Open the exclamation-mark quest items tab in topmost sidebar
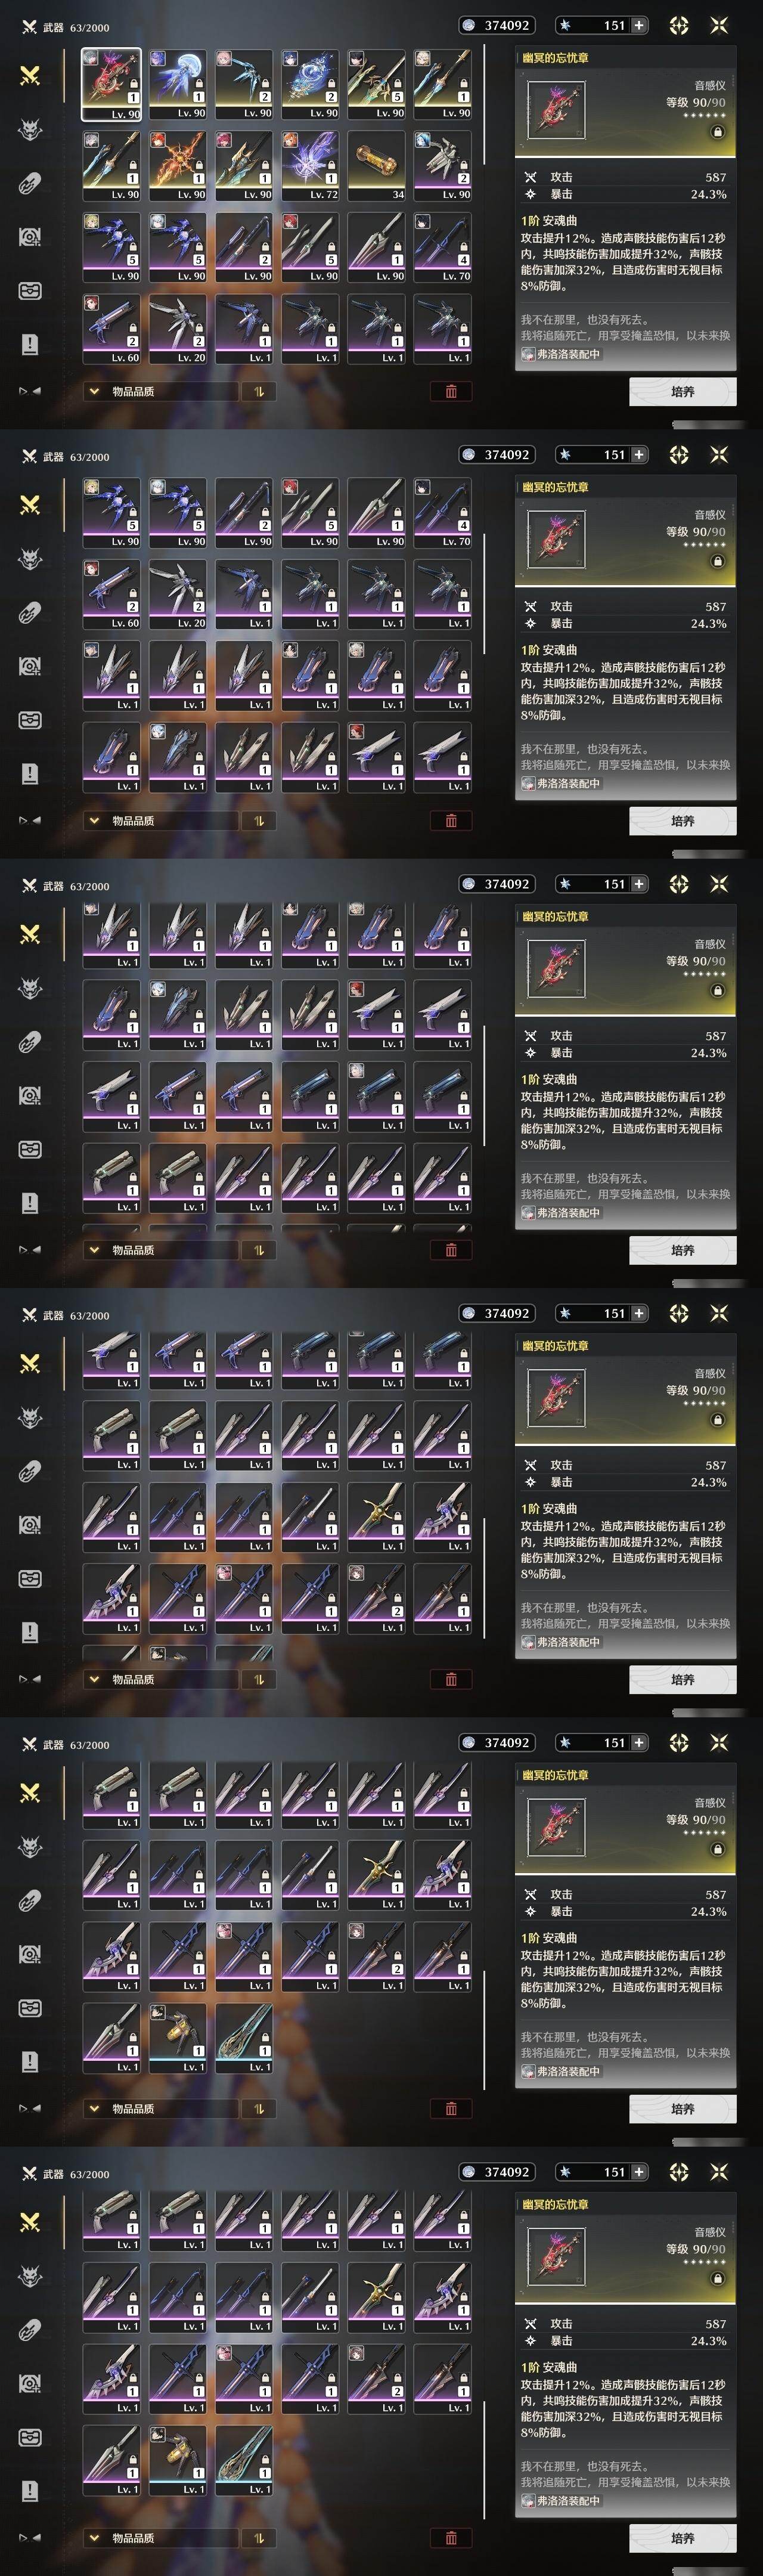Screen dimensions: 763x2576 (x=30, y=344)
